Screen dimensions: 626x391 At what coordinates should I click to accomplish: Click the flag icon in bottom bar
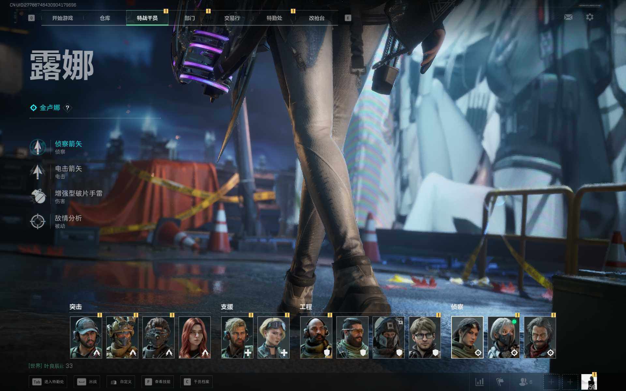(x=500, y=382)
